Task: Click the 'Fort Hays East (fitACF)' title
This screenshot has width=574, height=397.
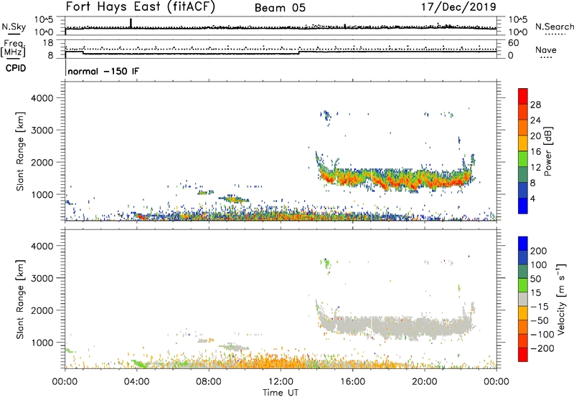Action: 141,7
